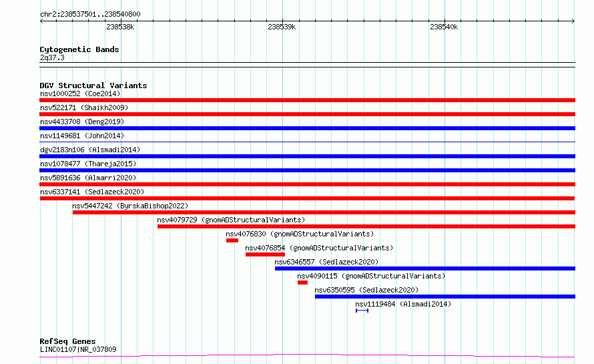The height and width of the screenshot is (364, 594).
Task: Click the 238539k ruler position label
Action: [282, 27]
